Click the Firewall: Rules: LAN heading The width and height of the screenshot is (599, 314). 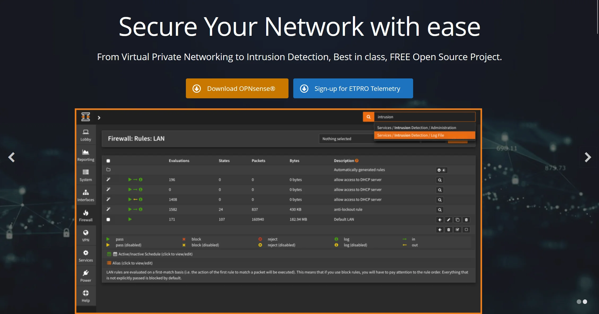pos(136,139)
